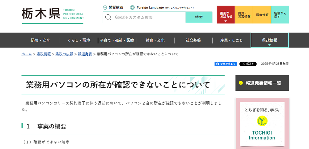Open the 教育・文化 menu
This screenshot has height=149, width=309.
click(155, 40)
